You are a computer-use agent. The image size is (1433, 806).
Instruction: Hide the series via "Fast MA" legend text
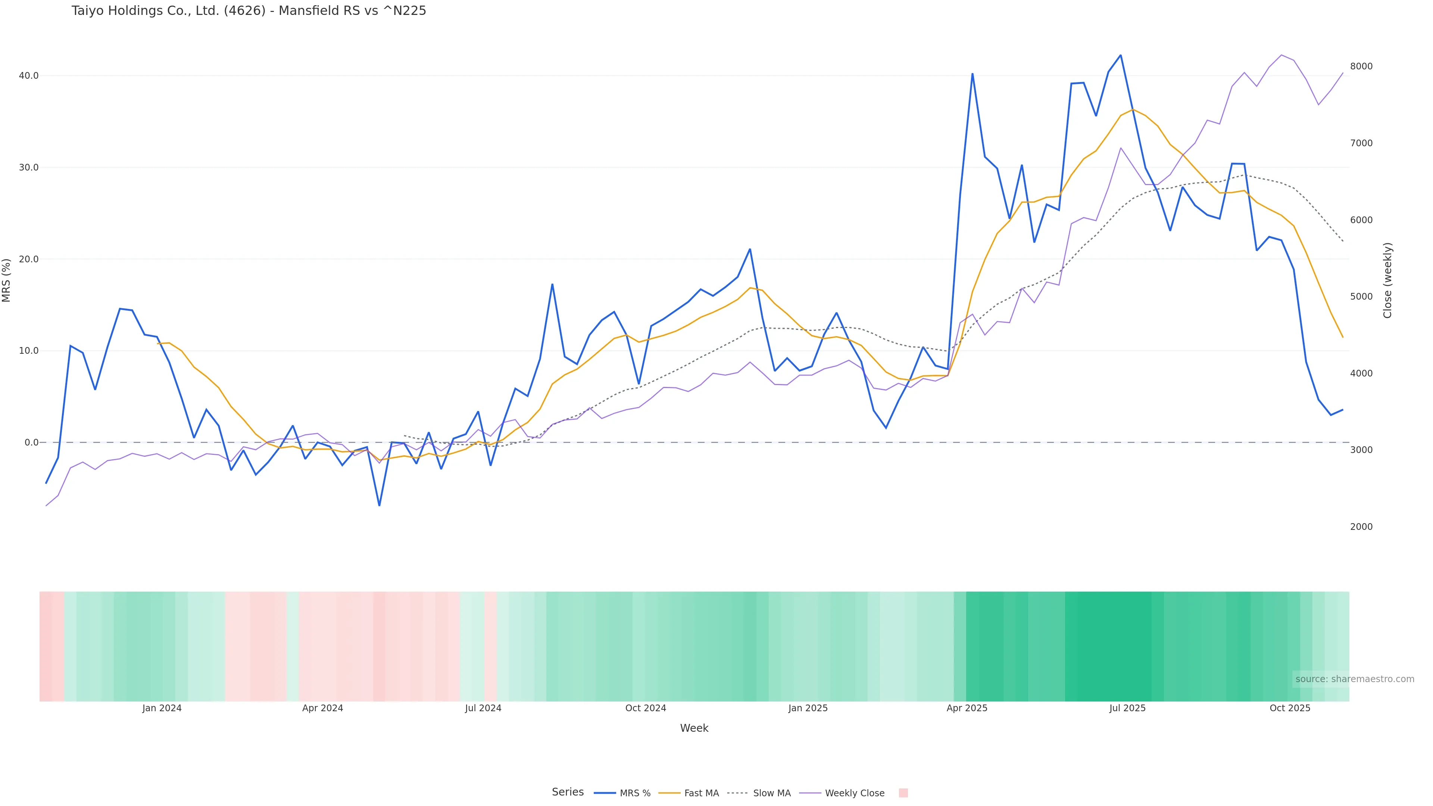click(x=702, y=793)
